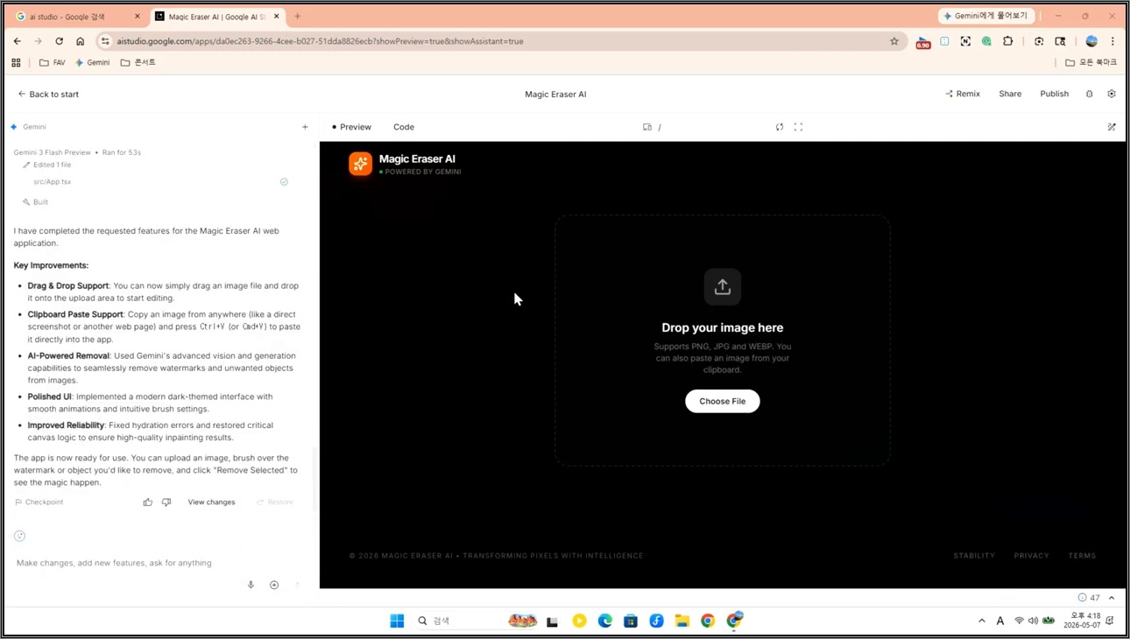Go to the browser home page

pyautogui.click(x=81, y=41)
